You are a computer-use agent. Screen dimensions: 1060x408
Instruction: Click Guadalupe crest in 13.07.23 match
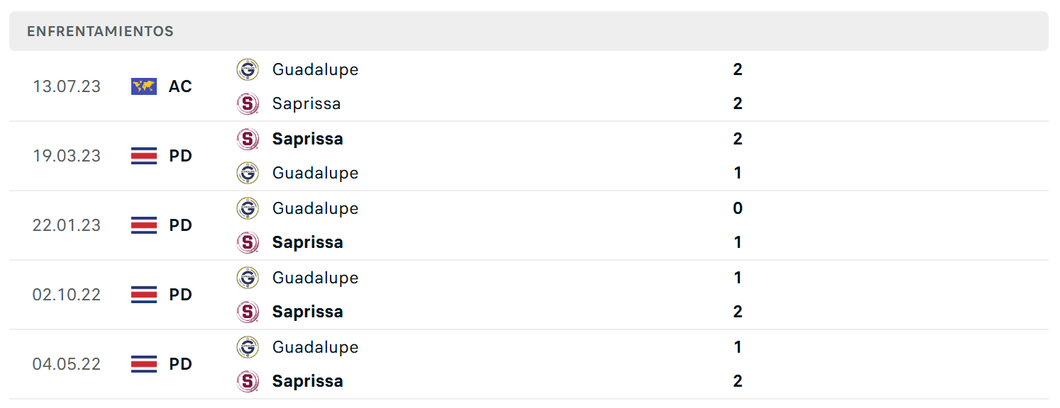pyautogui.click(x=248, y=69)
